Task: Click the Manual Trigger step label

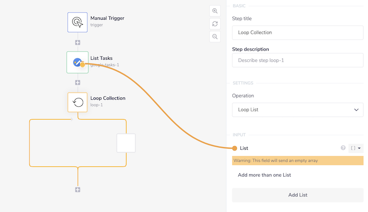Action: tap(107, 18)
